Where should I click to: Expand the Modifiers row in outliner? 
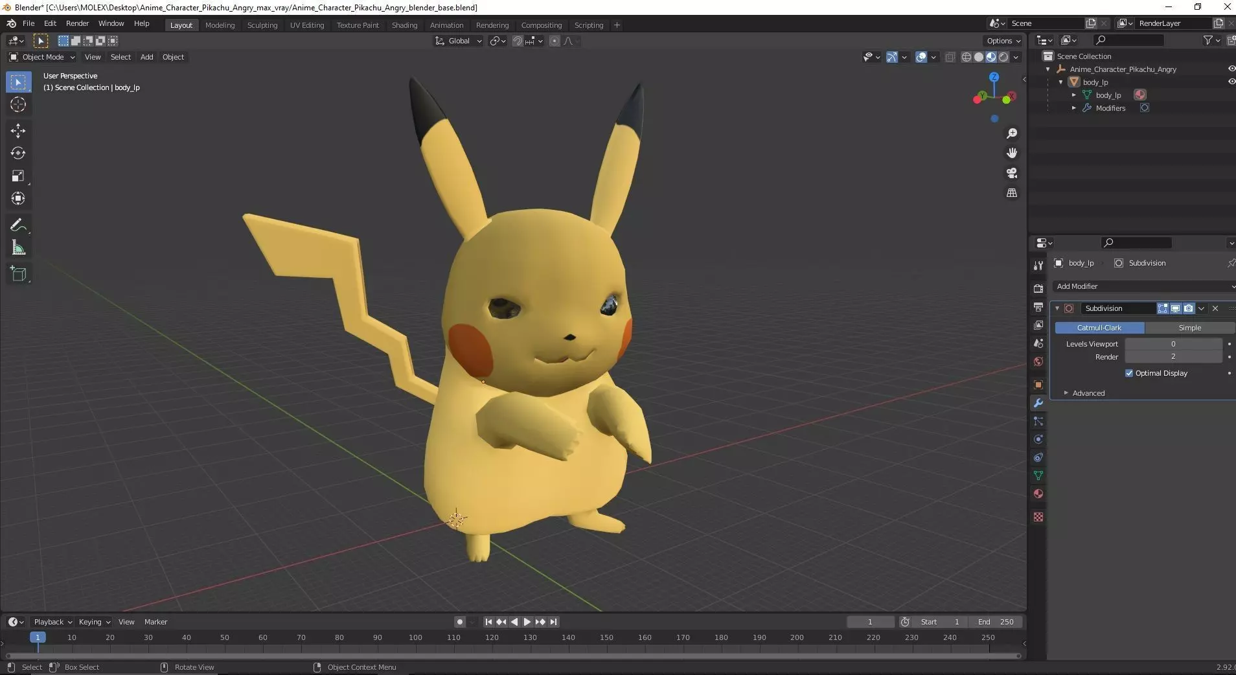click(x=1074, y=108)
